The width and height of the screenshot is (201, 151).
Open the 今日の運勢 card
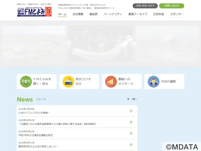tap(164, 82)
